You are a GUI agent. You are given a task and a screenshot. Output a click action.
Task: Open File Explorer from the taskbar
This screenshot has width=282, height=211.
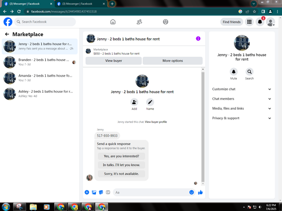coord(33,207)
